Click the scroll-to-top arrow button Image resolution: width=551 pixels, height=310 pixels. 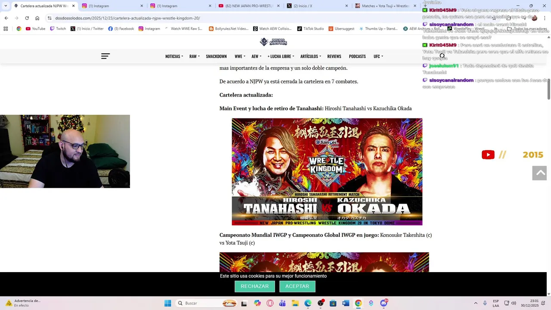point(540,173)
